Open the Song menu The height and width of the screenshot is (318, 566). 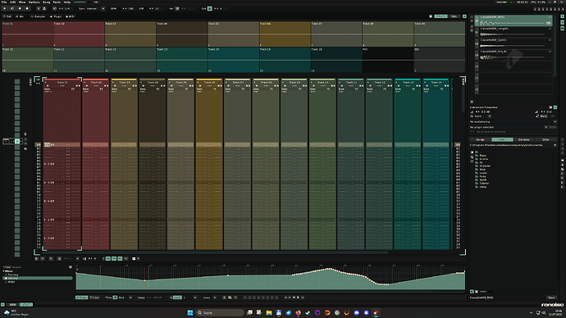pyautogui.click(x=46, y=2)
